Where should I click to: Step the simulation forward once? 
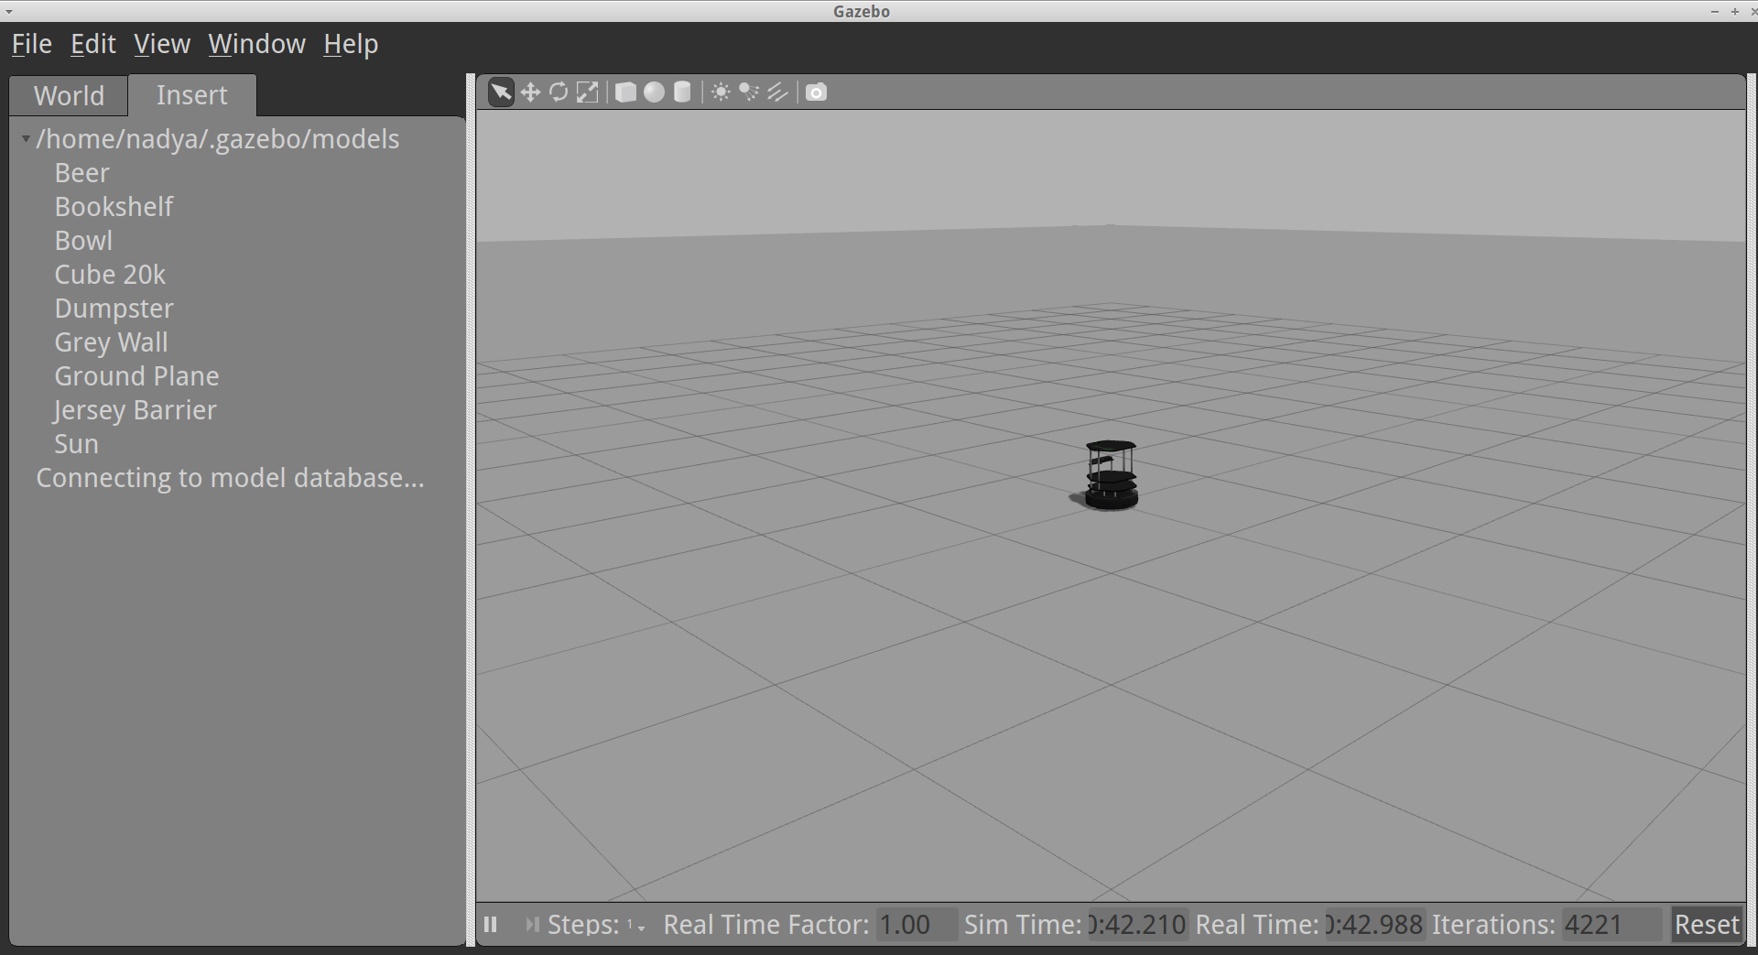pos(531,925)
